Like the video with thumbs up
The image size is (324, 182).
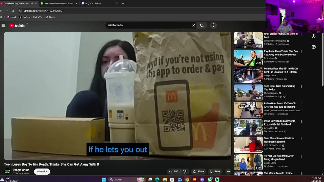coord(173,171)
